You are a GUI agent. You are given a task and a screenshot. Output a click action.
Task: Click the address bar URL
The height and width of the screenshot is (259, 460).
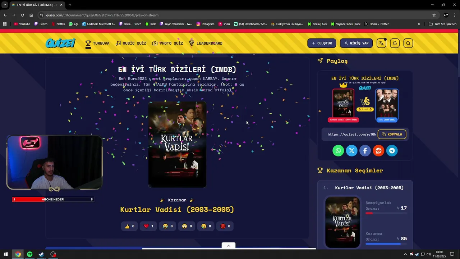[102, 15]
